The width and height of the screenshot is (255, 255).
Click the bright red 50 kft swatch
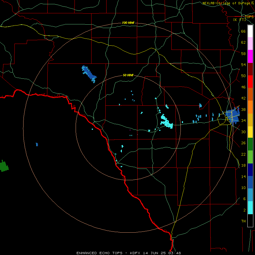pos(250,82)
